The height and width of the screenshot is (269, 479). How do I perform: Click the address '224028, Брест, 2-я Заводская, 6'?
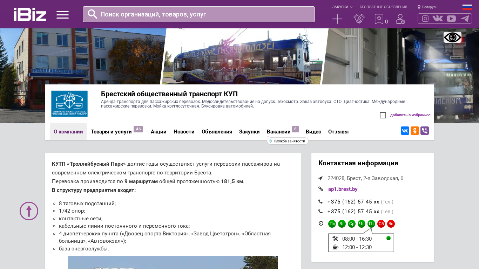tap(365, 178)
